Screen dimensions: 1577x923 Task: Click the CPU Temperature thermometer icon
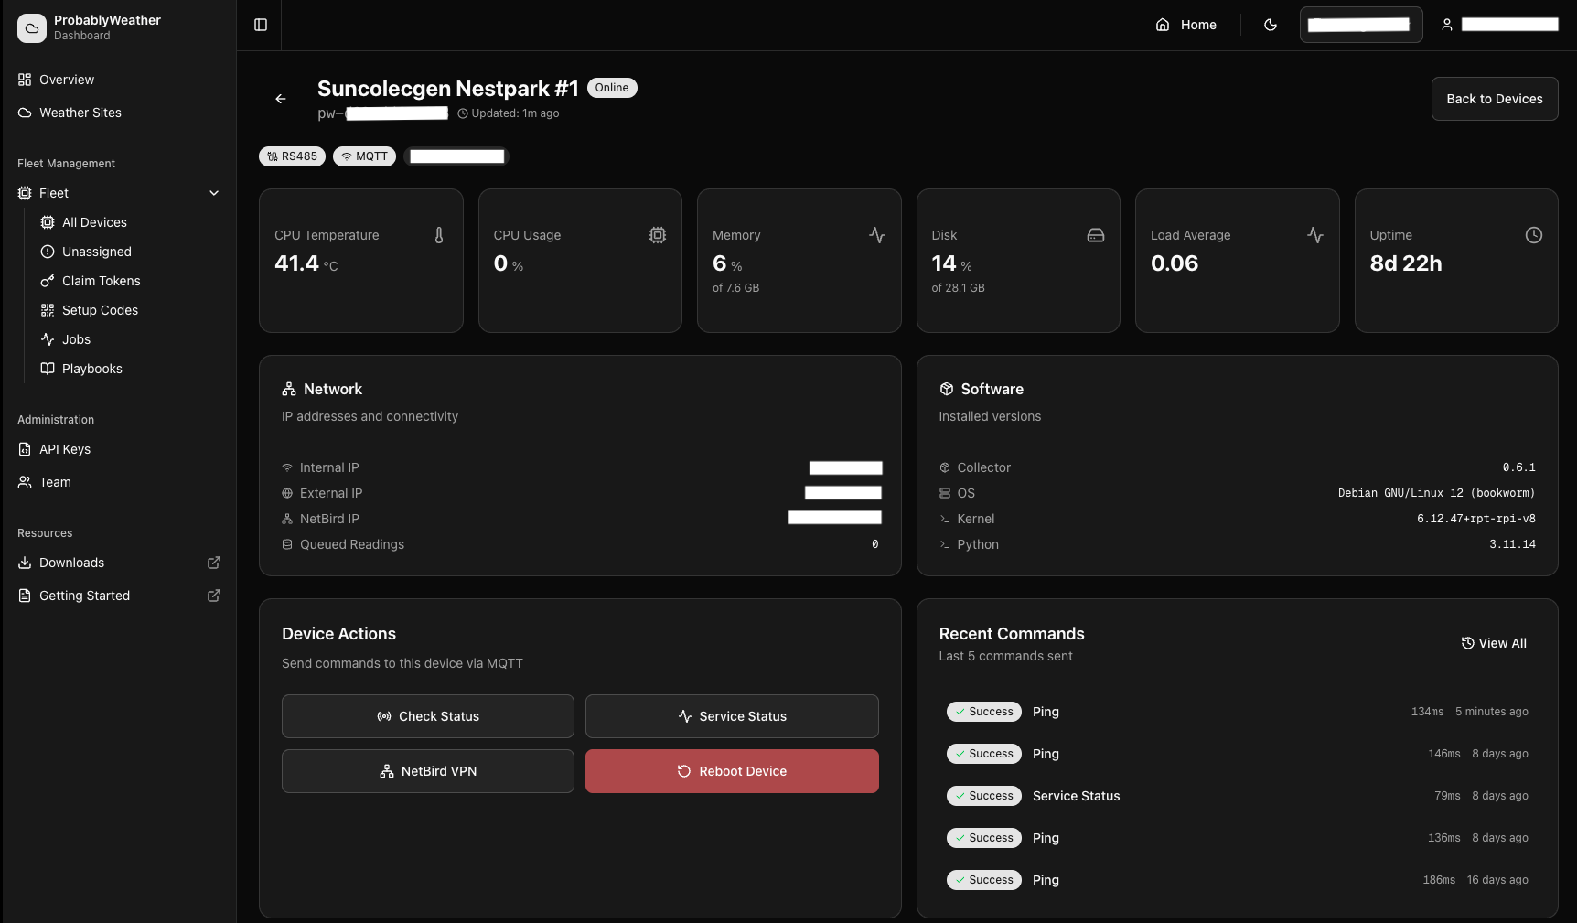pyautogui.click(x=439, y=235)
